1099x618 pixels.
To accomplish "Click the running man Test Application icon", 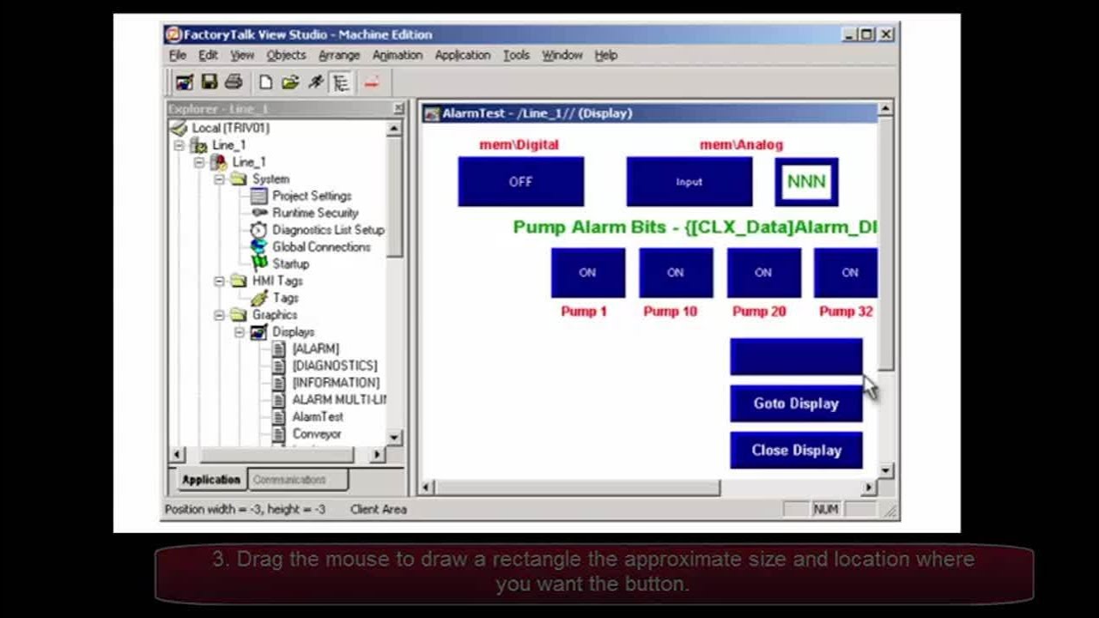I will tap(316, 82).
